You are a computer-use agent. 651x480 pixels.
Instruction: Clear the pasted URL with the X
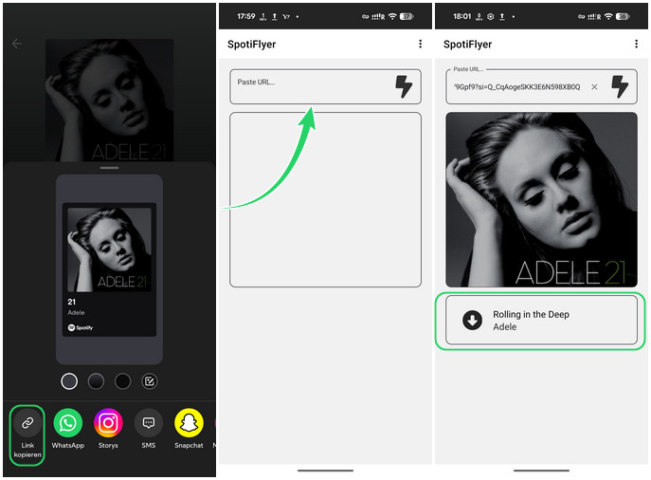[594, 87]
